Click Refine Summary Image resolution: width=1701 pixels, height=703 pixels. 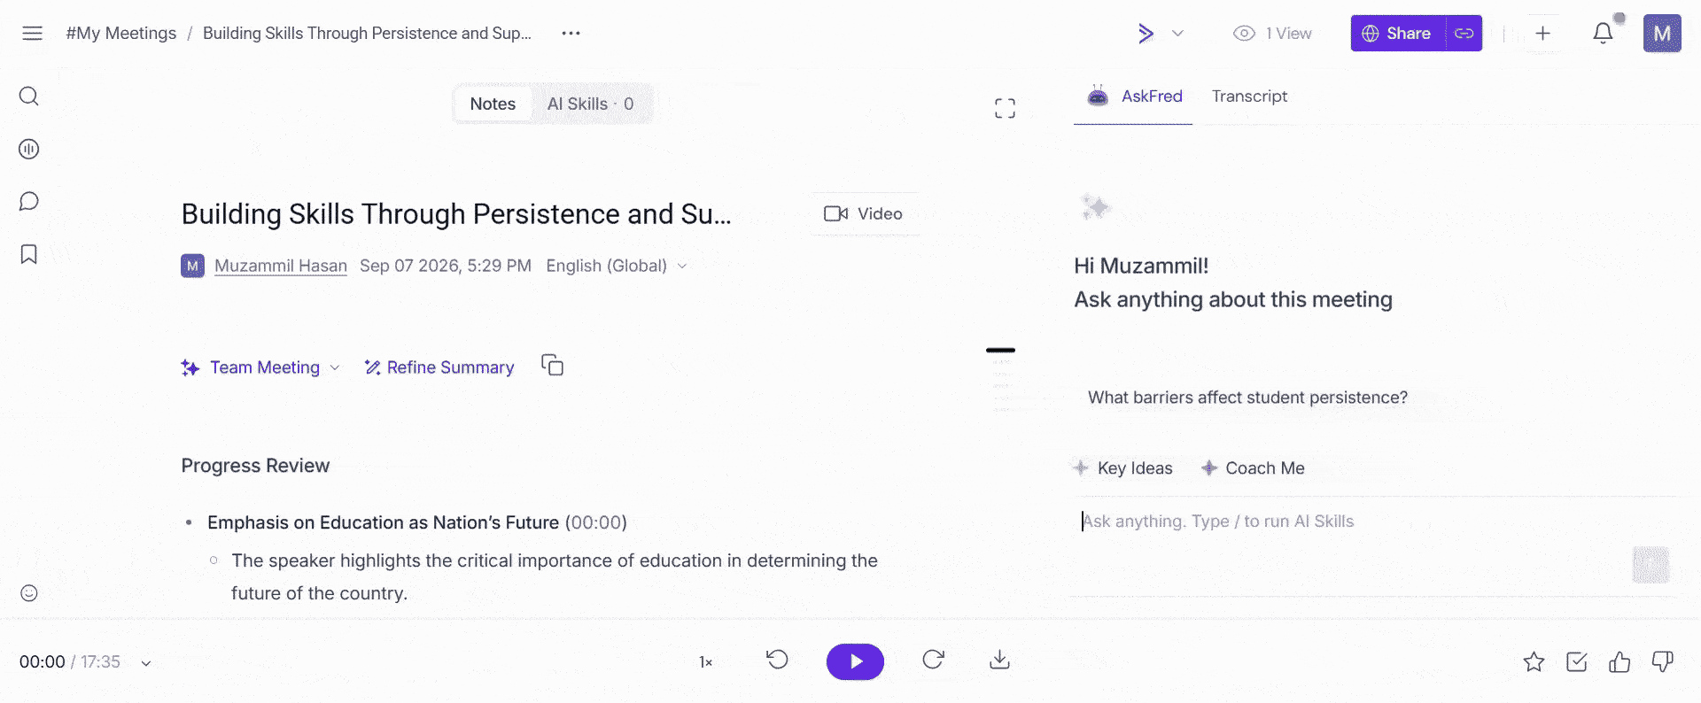tap(439, 367)
